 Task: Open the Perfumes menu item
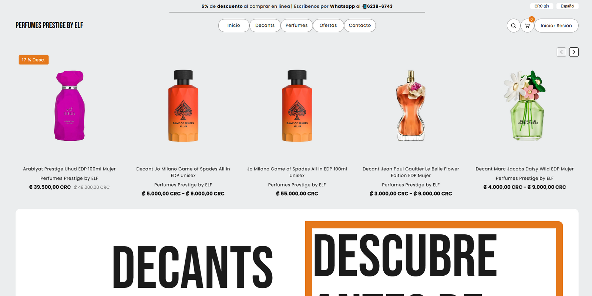click(296, 25)
